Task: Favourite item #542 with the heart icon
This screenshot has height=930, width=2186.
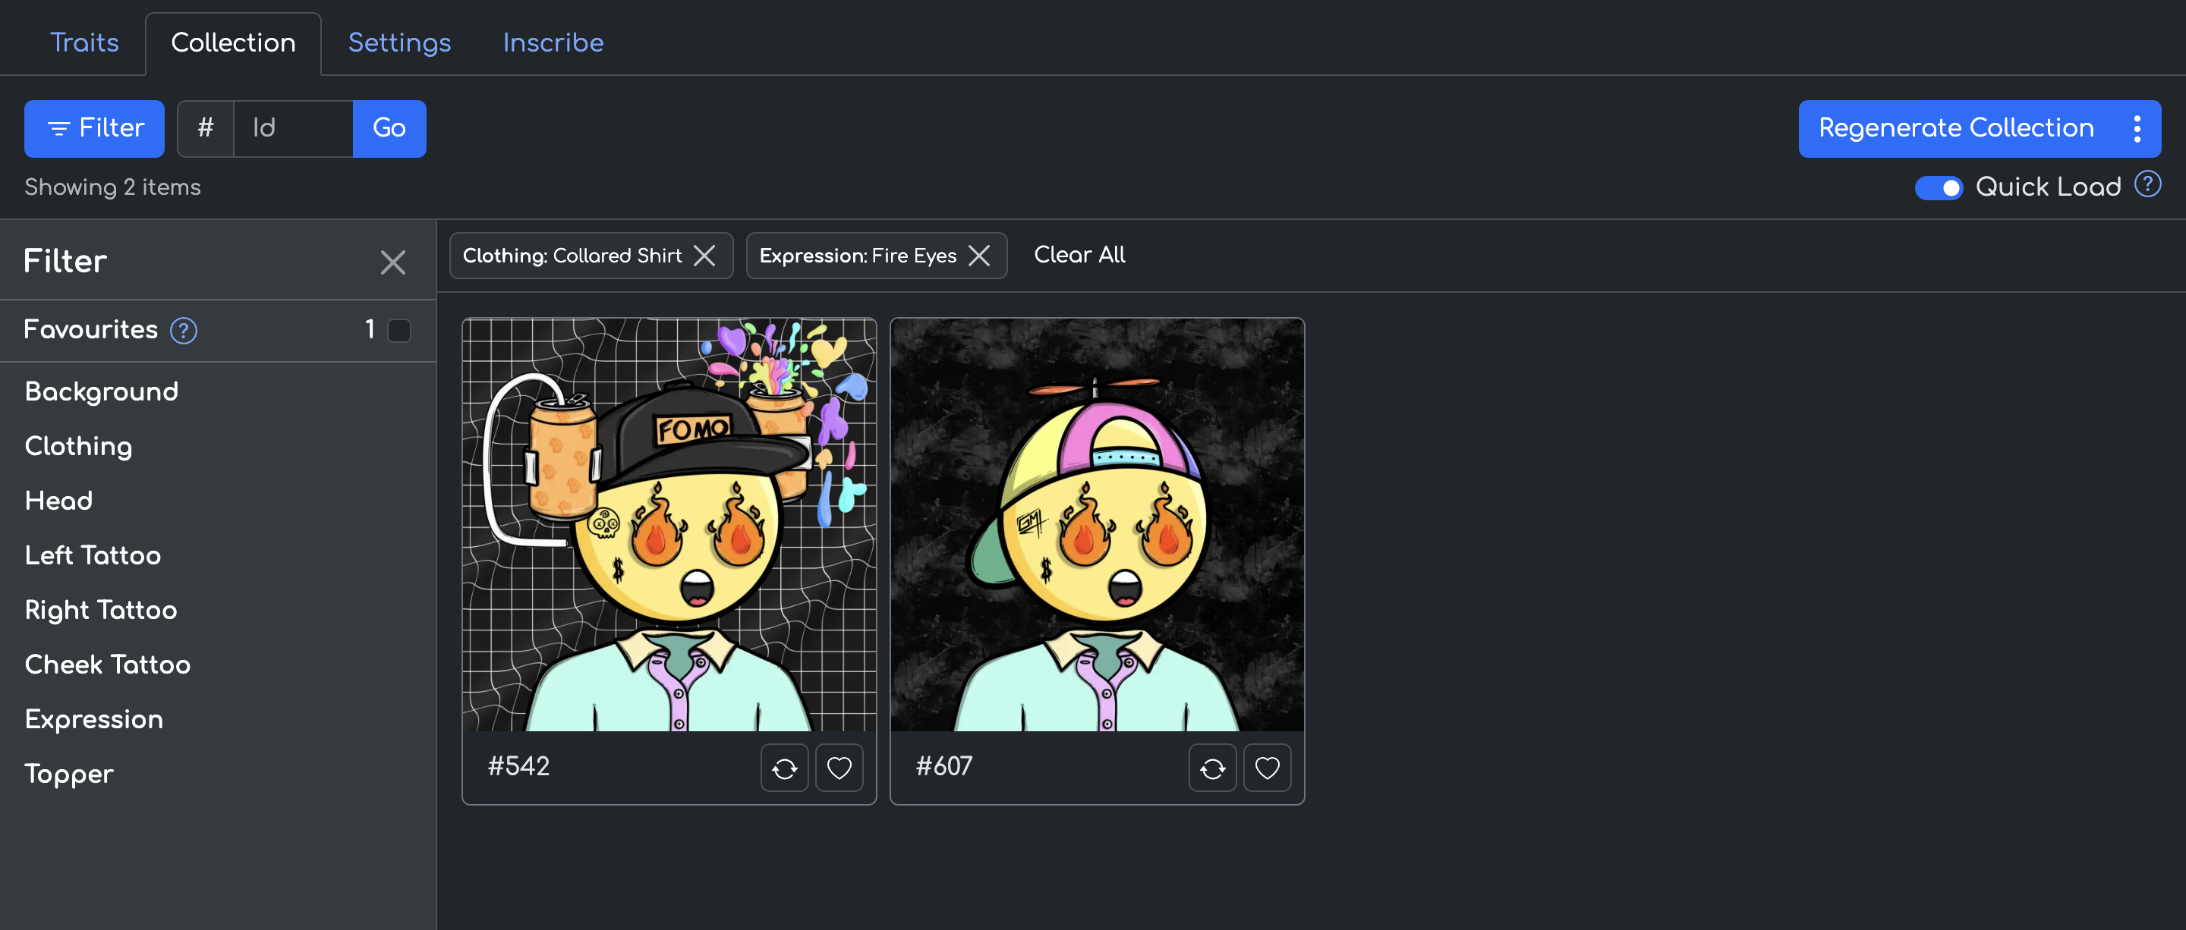Action: pos(839,768)
